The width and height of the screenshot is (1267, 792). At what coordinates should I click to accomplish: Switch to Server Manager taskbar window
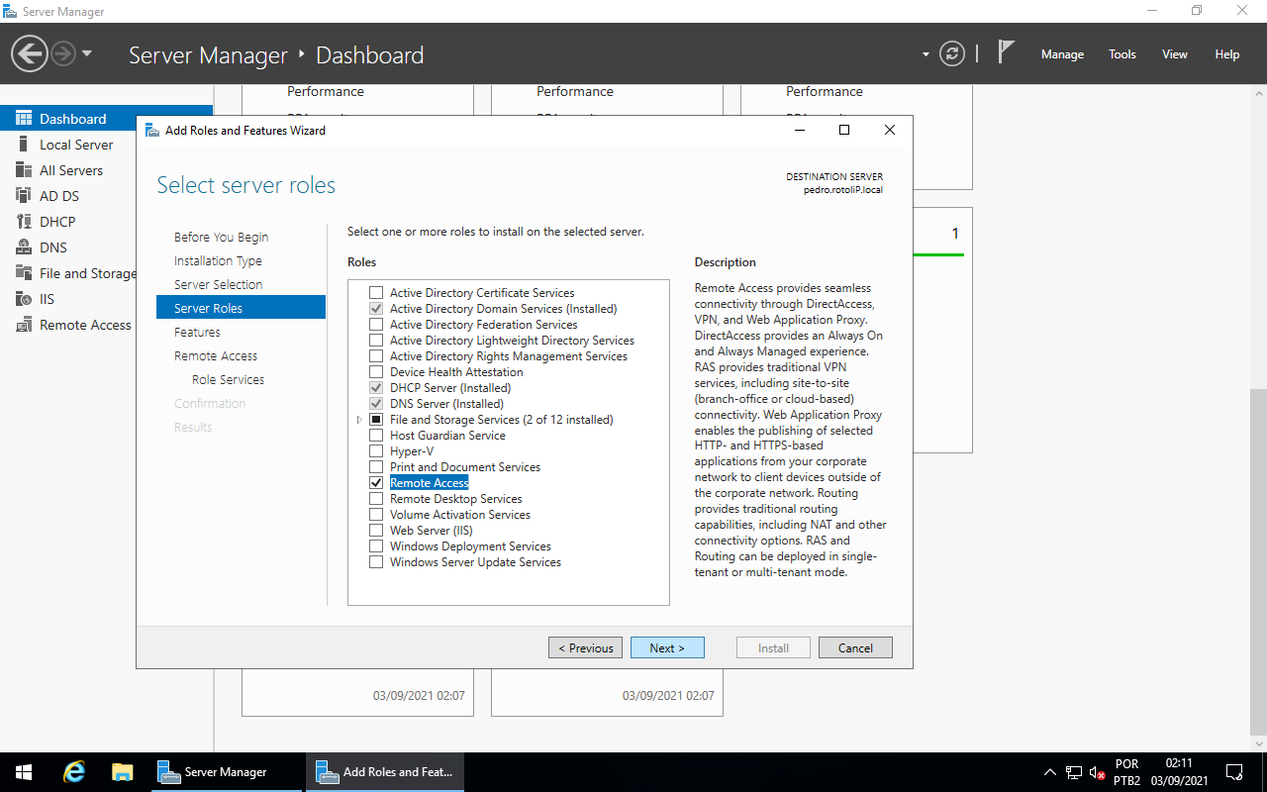point(226,771)
